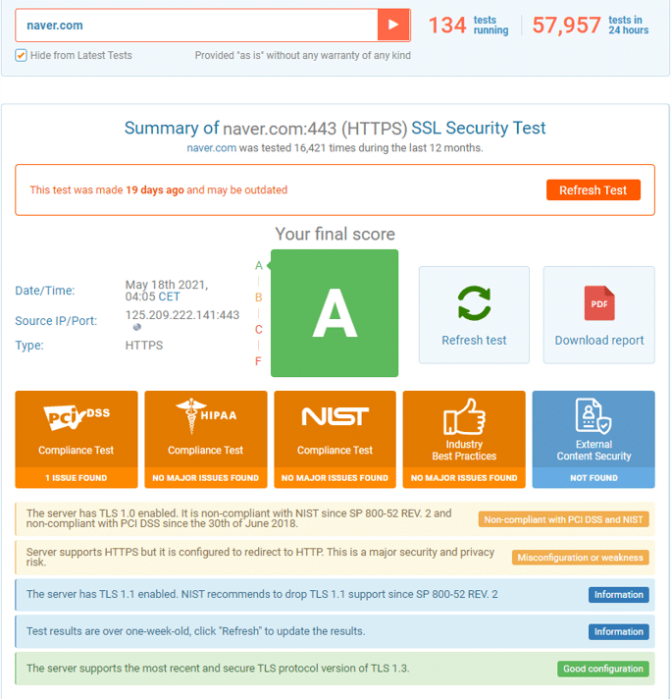Click Information tag on the TLS 1.1 row
Image resolution: width=671 pixels, height=699 pixels.
pos(618,595)
